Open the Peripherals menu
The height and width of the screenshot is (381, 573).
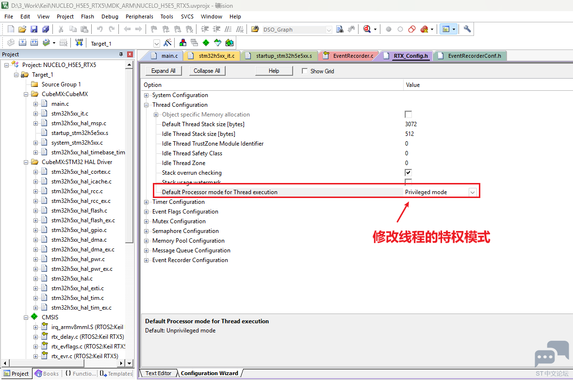(139, 17)
